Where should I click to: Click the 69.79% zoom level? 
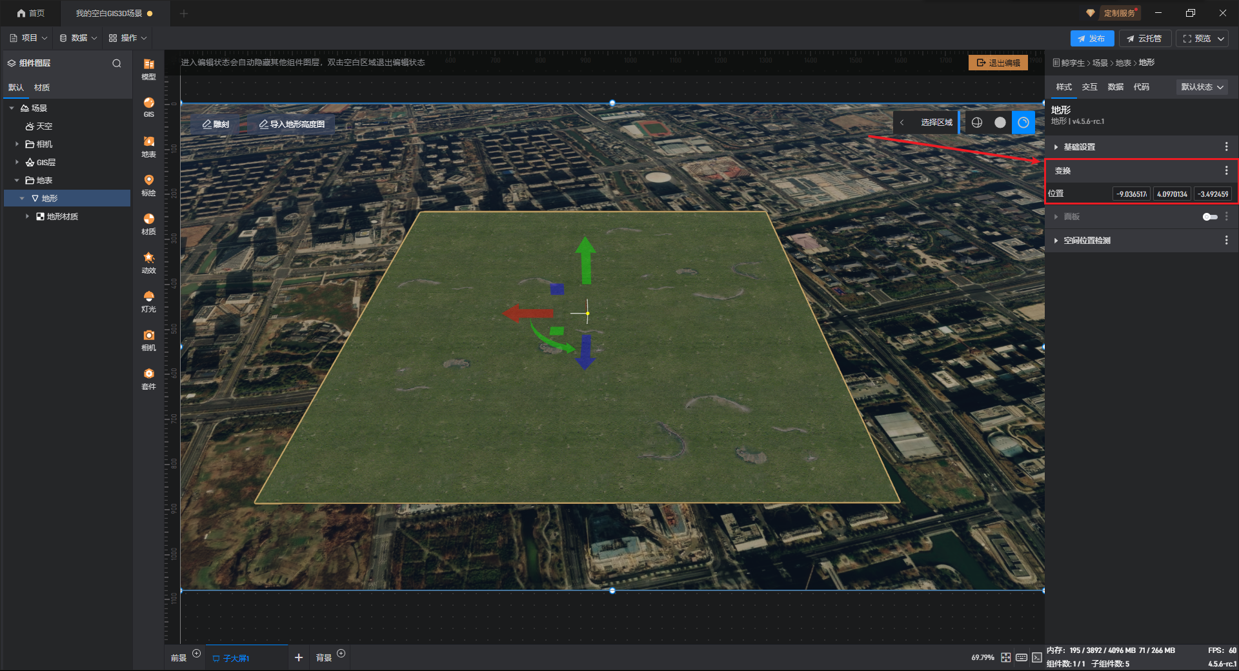pyautogui.click(x=983, y=657)
